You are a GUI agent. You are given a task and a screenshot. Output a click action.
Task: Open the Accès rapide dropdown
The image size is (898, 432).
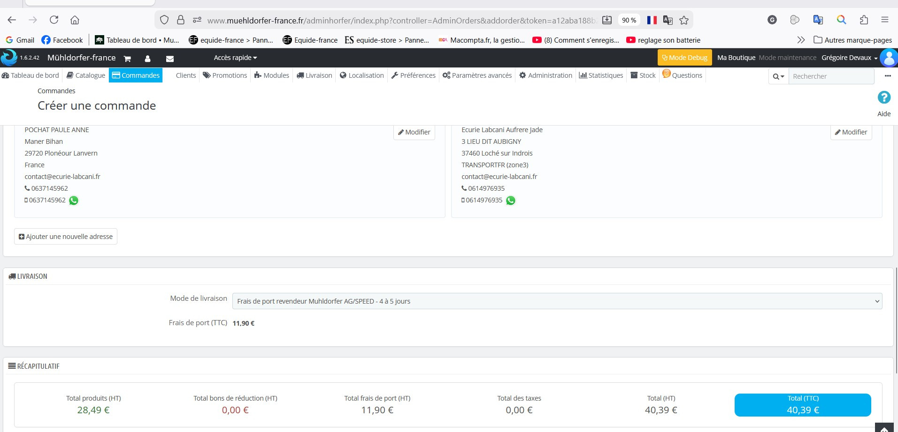pos(235,58)
